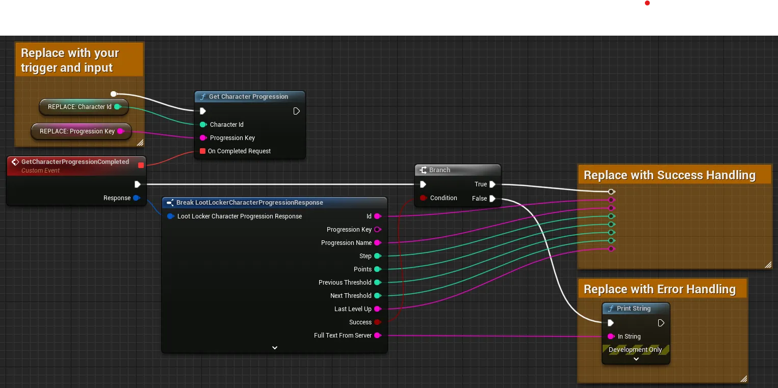778x388 pixels.
Task: Click the REPLACE: Progression Key output pin
Action: (x=121, y=131)
